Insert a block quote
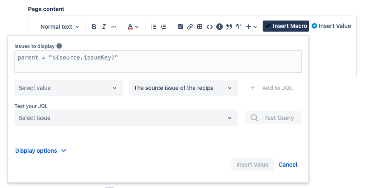This screenshot has width=365, height=188. (229, 27)
